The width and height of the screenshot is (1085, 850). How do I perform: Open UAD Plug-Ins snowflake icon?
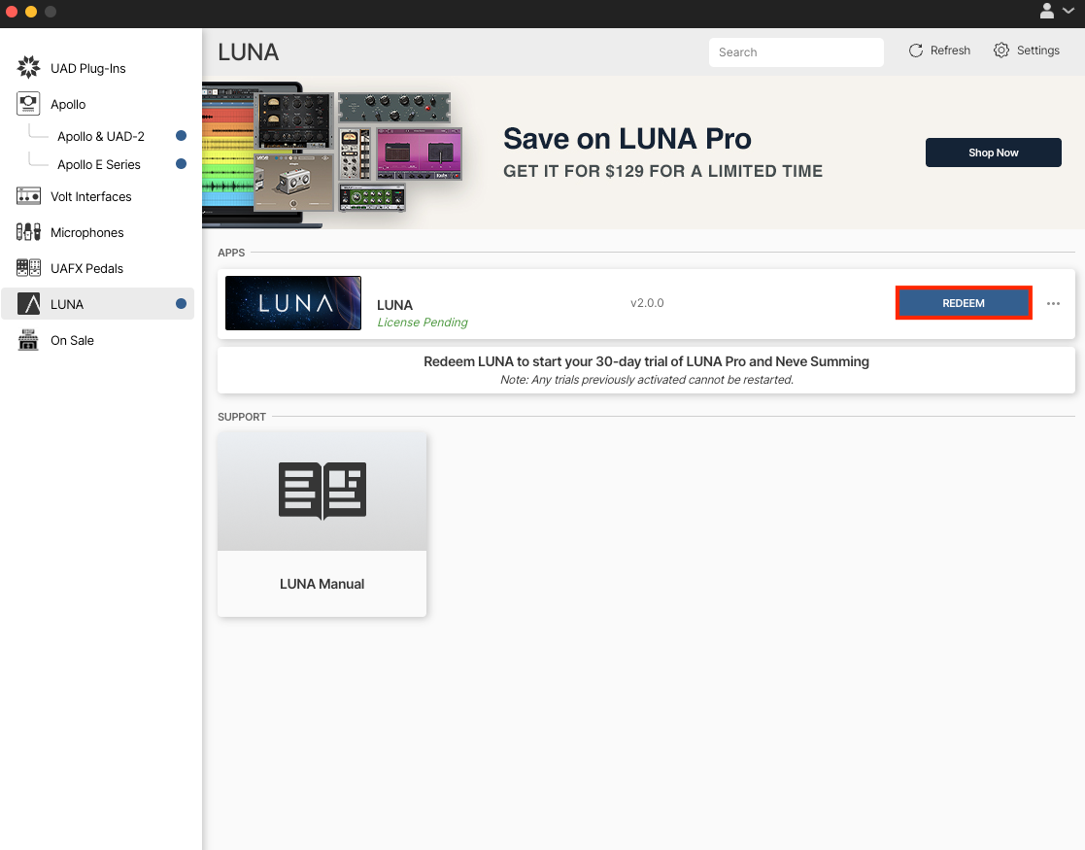coord(28,67)
